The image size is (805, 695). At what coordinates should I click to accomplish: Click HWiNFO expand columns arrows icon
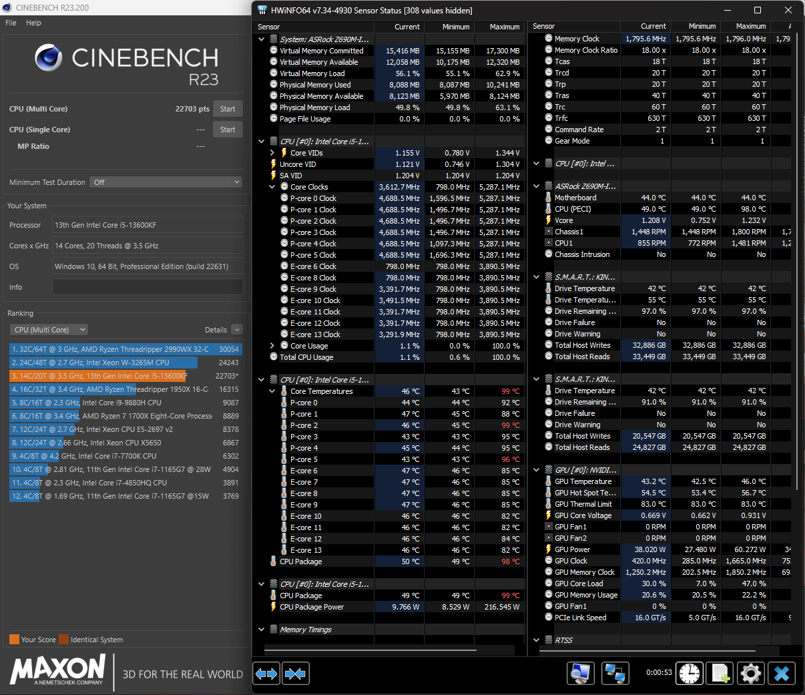point(266,674)
